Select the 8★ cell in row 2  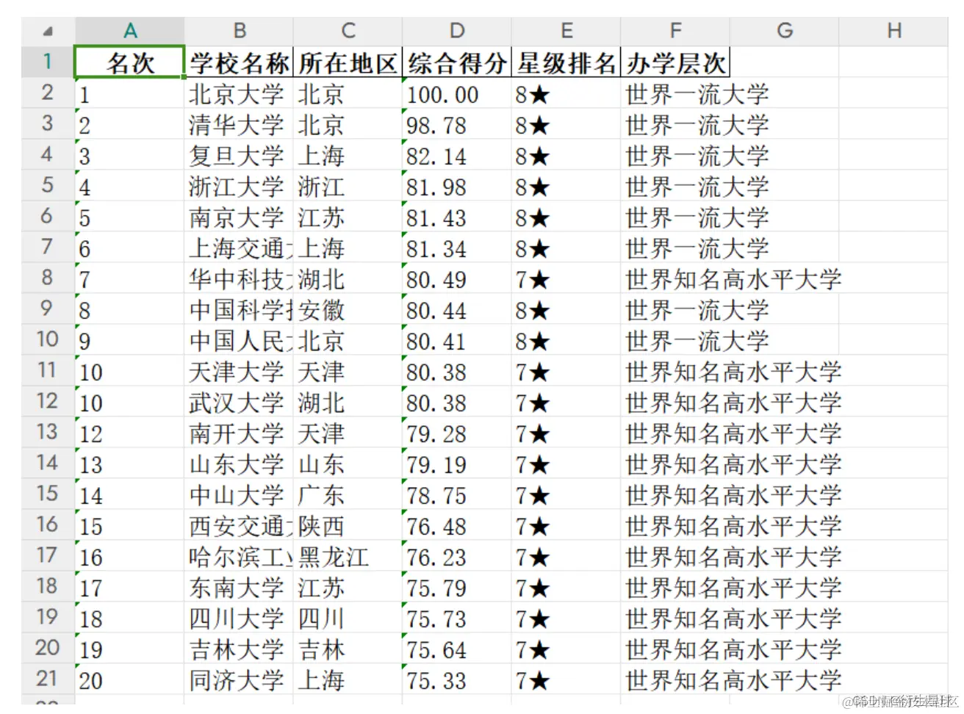tap(566, 93)
